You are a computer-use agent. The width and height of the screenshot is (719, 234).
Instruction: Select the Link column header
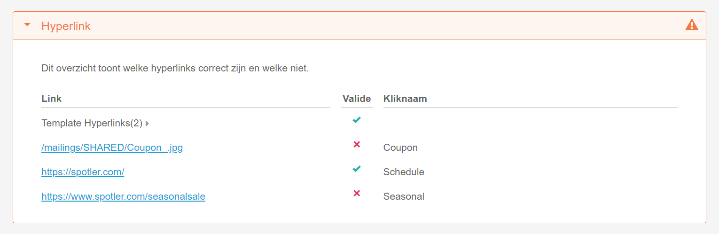click(52, 99)
